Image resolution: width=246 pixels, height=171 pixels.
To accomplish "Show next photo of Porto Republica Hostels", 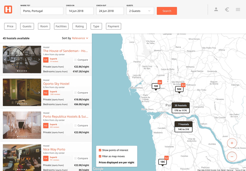I will (39, 125).
